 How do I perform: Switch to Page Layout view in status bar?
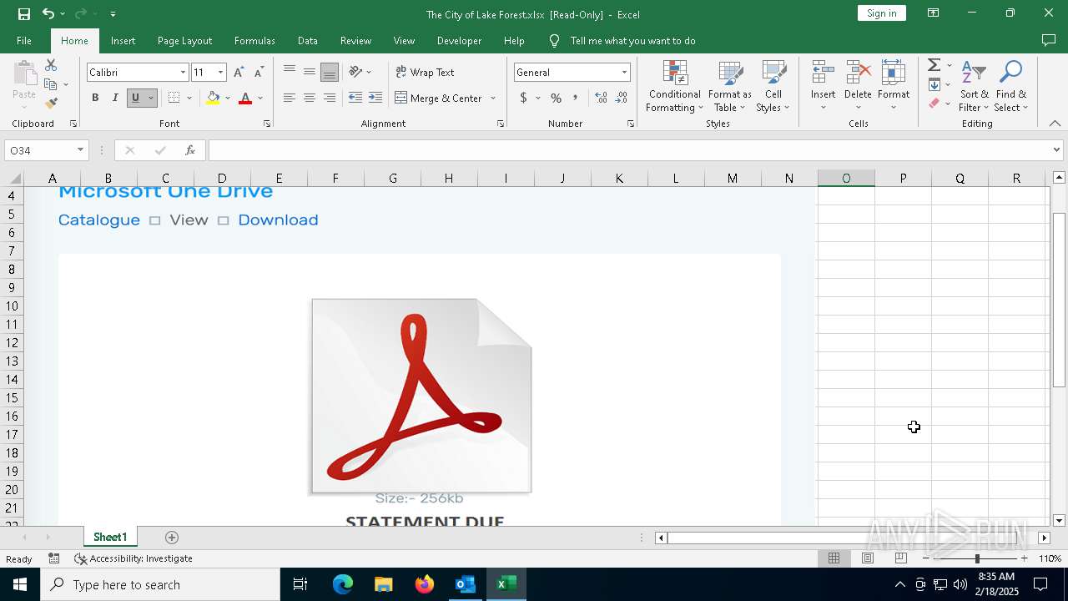coord(867,558)
